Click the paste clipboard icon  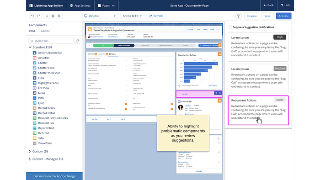click(x=59, y=16)
